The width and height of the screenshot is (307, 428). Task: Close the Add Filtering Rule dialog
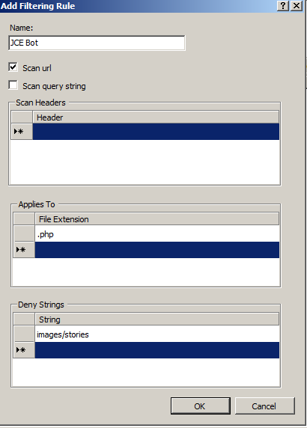(x=297, y=6)
